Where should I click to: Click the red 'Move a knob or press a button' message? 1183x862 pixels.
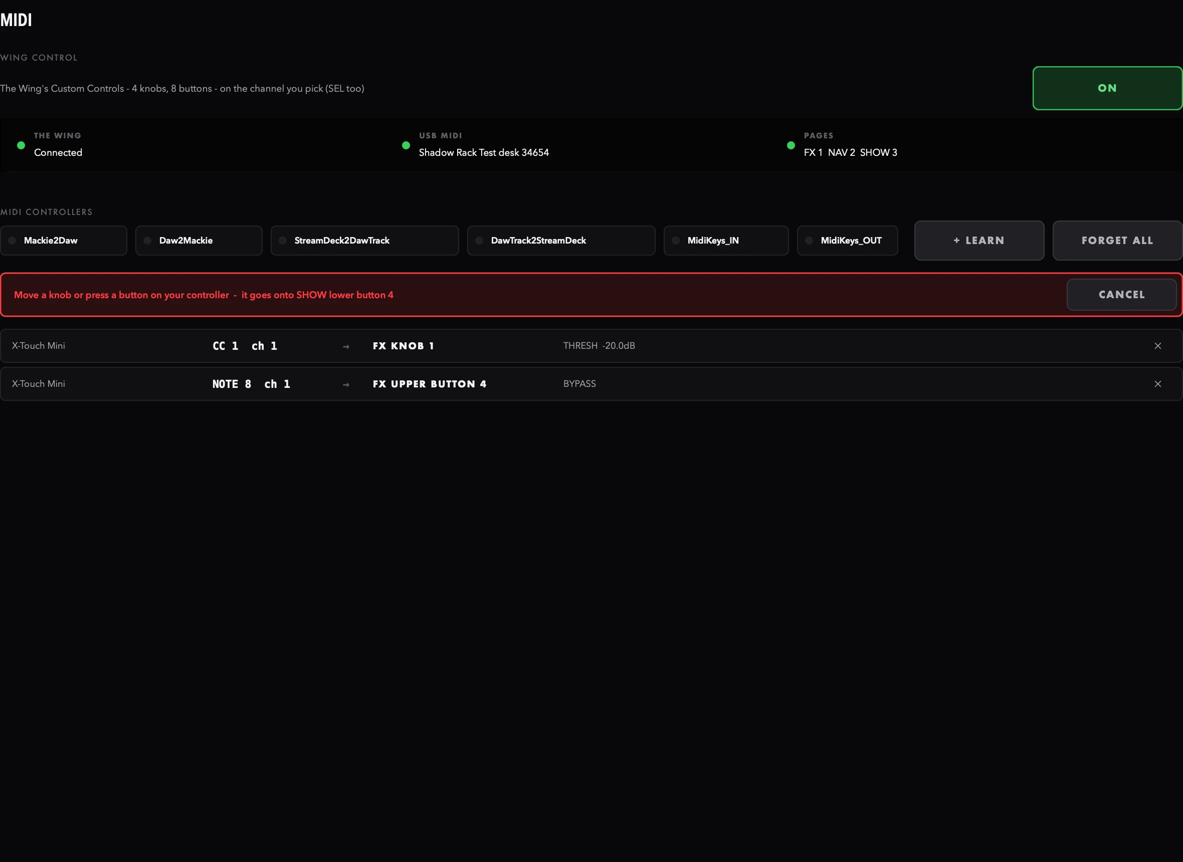coord(204,295)
